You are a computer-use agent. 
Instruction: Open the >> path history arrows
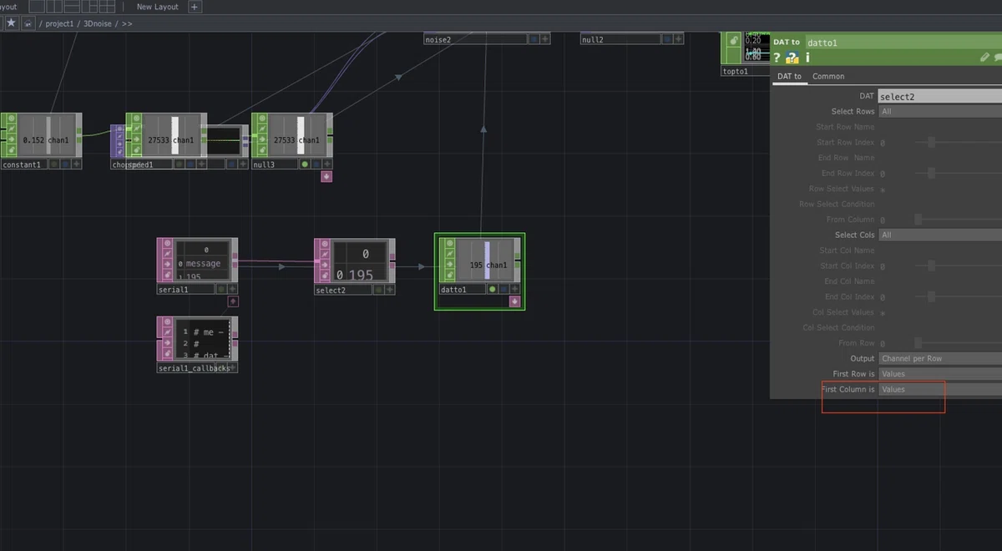point(127,23)
